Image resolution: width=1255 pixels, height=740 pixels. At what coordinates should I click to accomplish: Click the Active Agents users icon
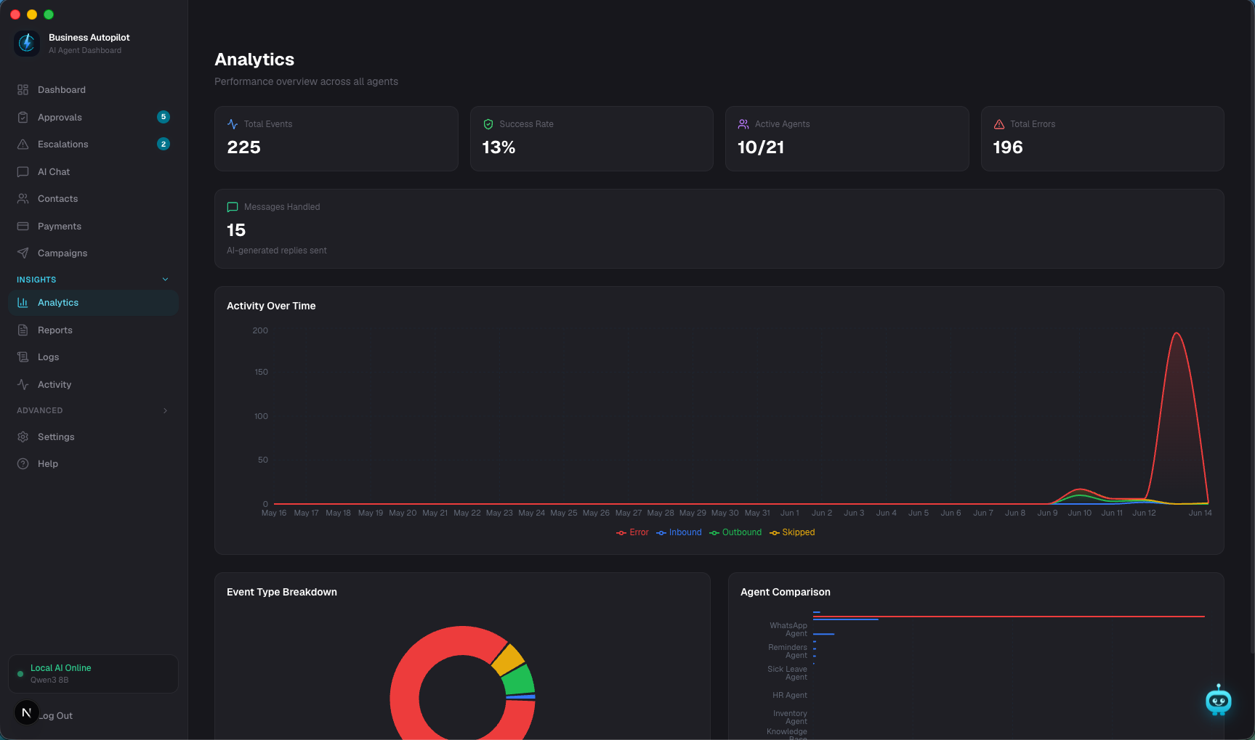point(743,124)
